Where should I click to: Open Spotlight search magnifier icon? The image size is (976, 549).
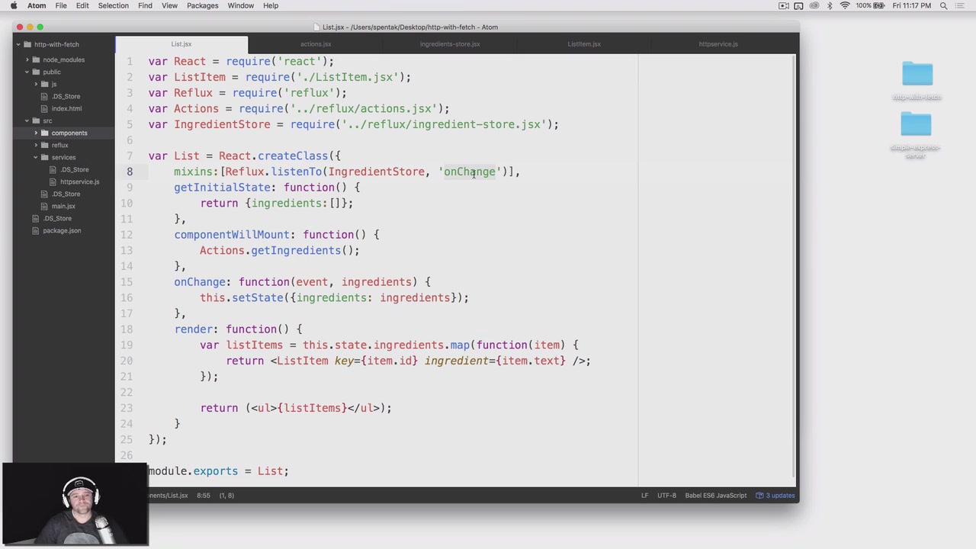click(943, 5)
